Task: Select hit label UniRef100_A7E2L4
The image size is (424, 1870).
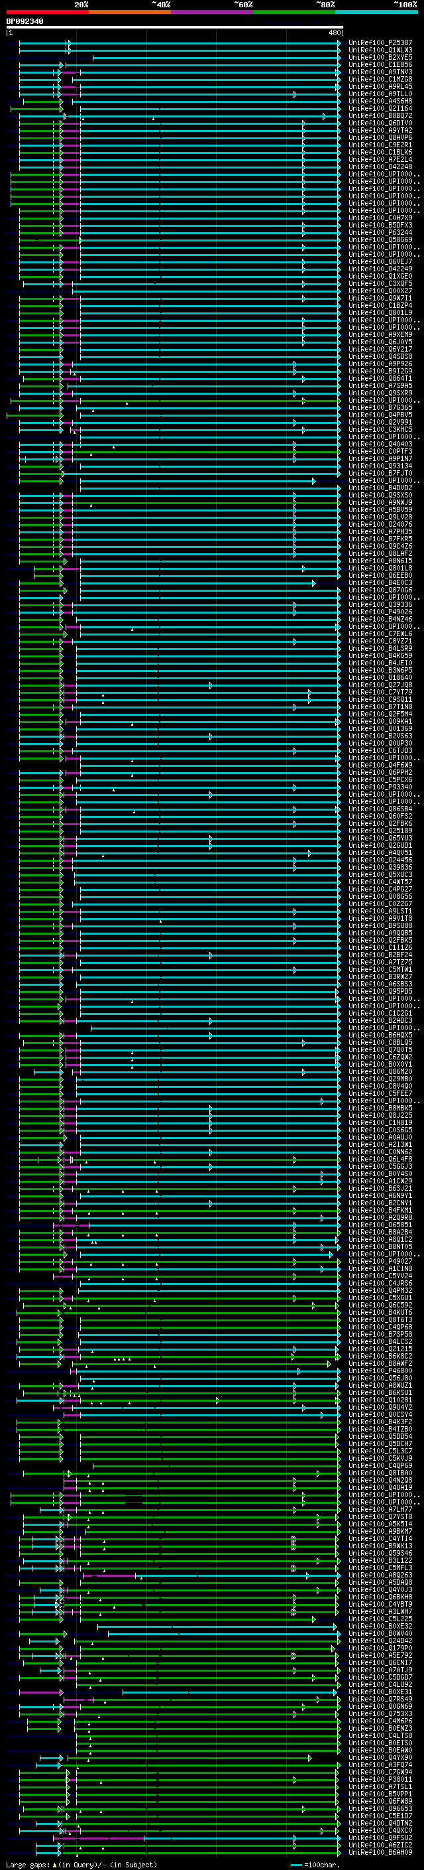Action: point(380,160)
